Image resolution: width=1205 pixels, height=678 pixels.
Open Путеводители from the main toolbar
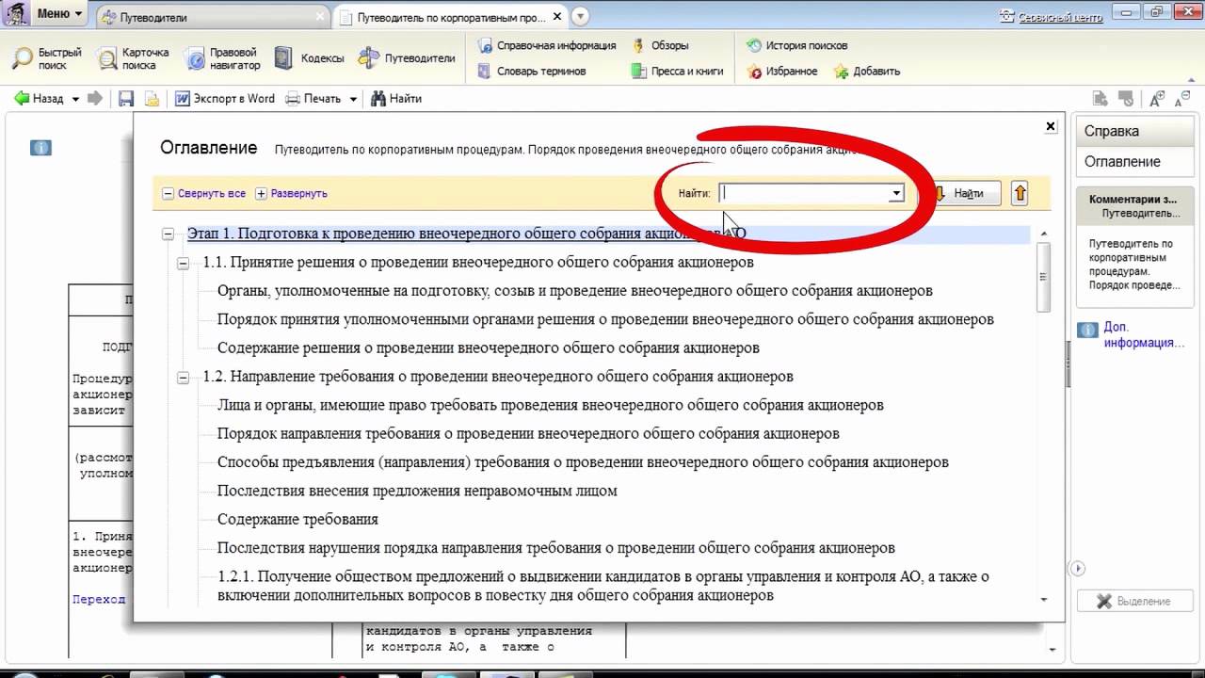(408, 58)
